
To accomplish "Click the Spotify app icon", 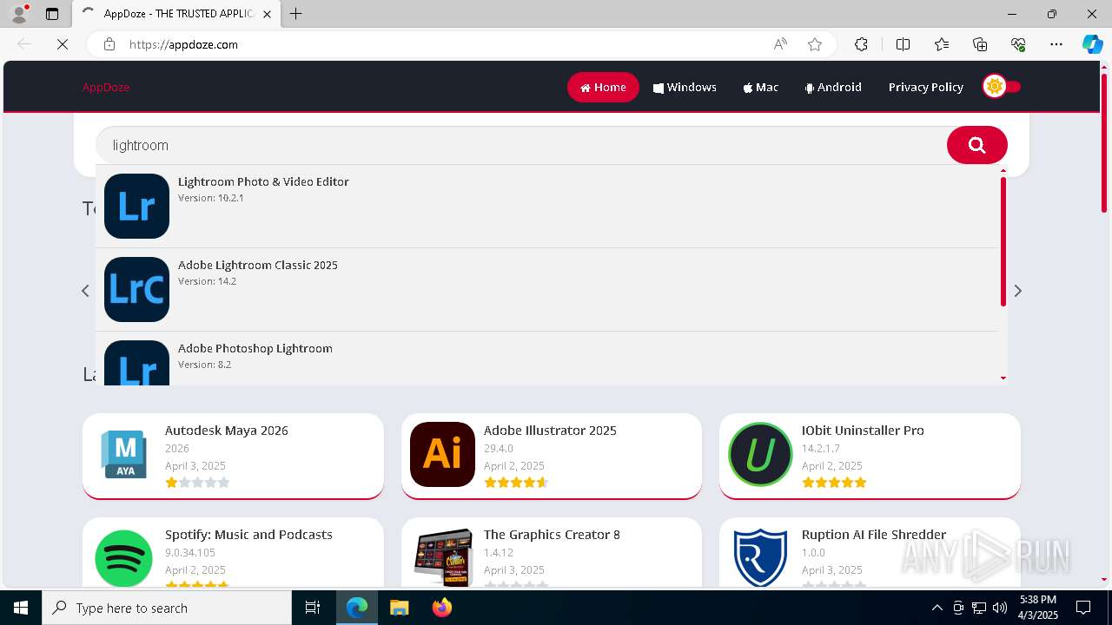I will click(123, 558).
